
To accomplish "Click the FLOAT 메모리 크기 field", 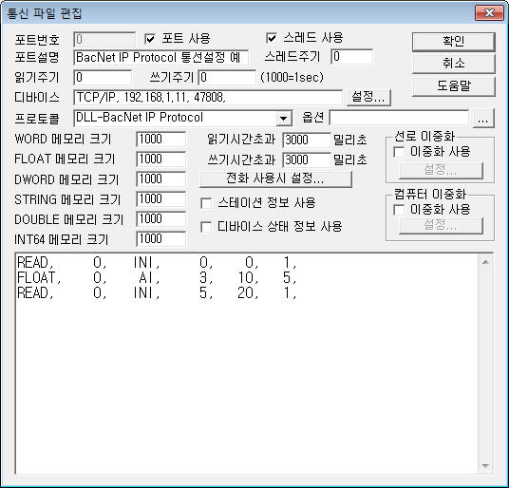I will coord(161,160).
